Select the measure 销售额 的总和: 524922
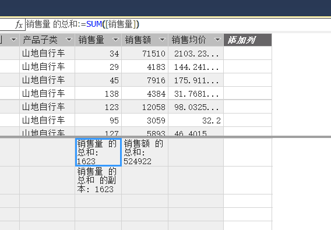Image resolution: width=331 pixels, height=230 pixels. pyautogui.click(x=145, y=153)
